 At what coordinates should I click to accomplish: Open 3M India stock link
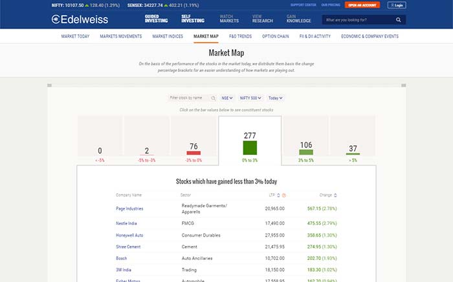point(124,270)
